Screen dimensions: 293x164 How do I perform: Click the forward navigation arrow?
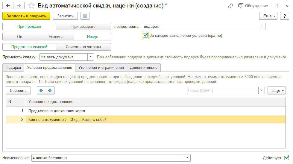coord(19,6)
